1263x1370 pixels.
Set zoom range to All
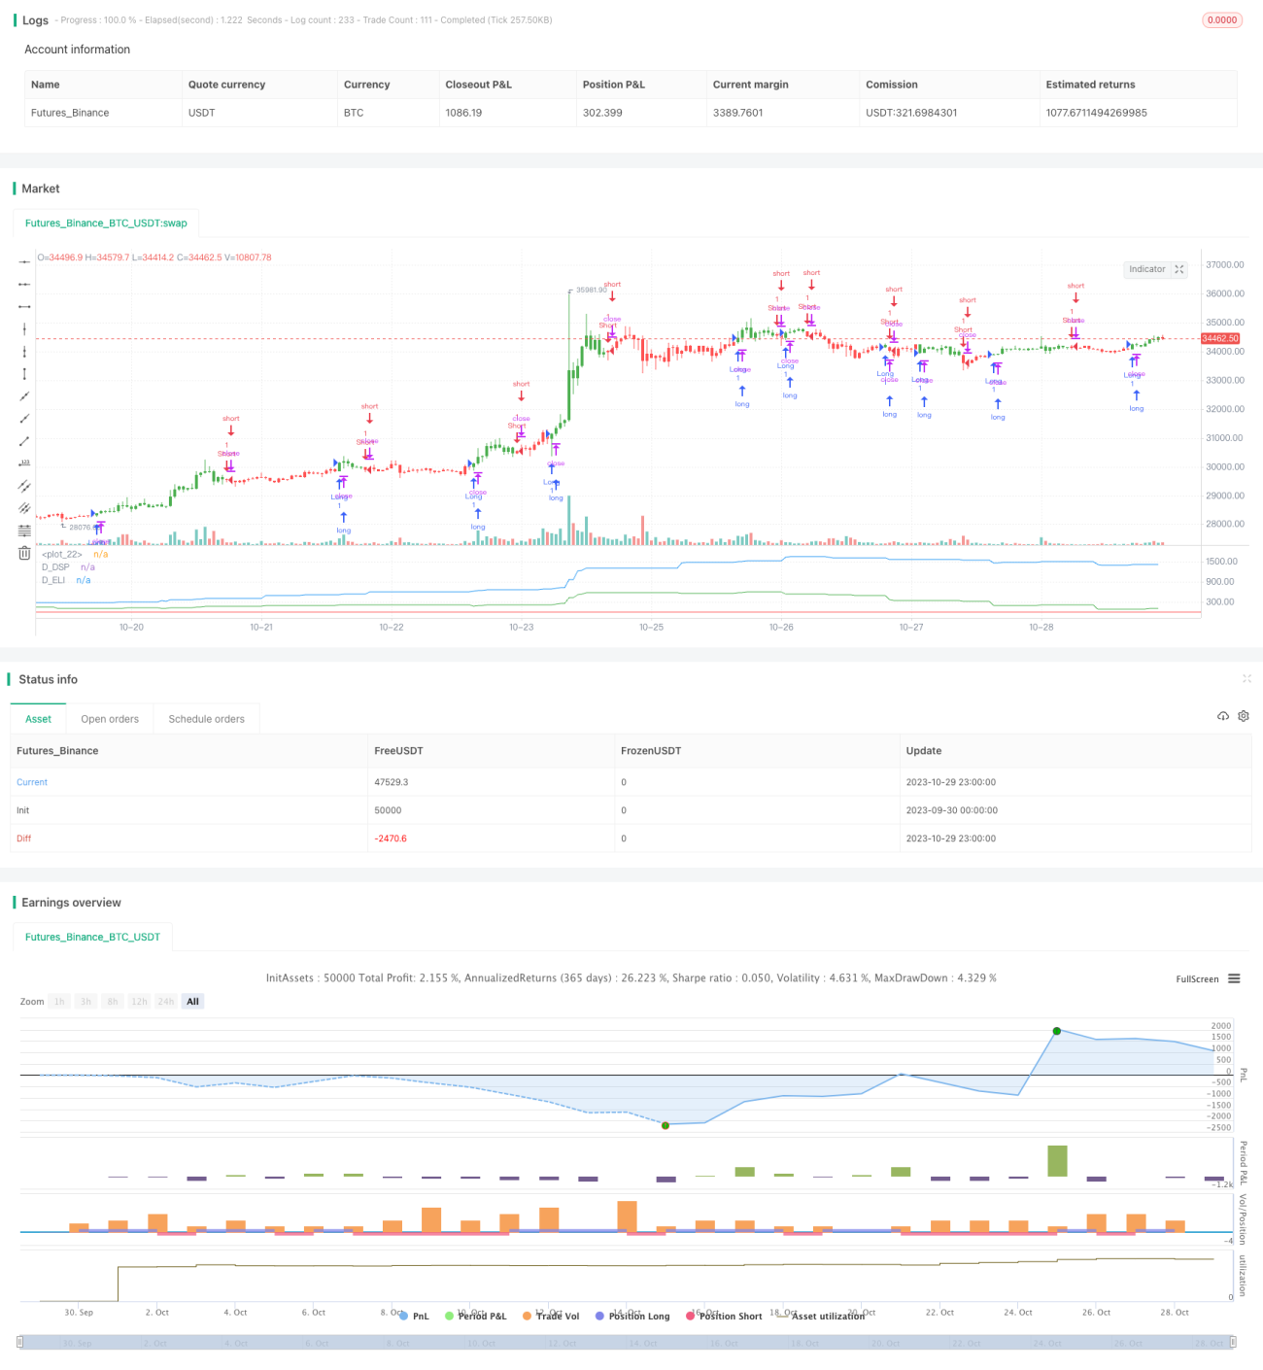pyautogui.click(x=192, y=1001)
